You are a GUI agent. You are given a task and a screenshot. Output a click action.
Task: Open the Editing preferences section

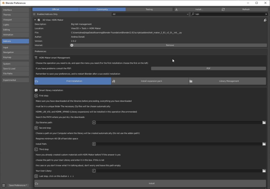click(x=16, y=30)
